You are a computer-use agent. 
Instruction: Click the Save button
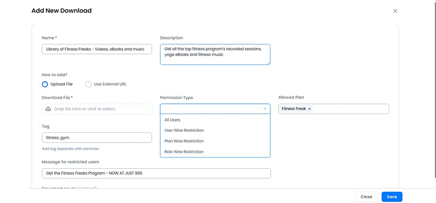click(x=392, y=197)
